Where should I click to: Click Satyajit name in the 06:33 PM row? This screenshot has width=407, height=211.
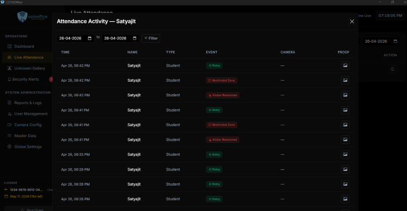tap(134, 155)
